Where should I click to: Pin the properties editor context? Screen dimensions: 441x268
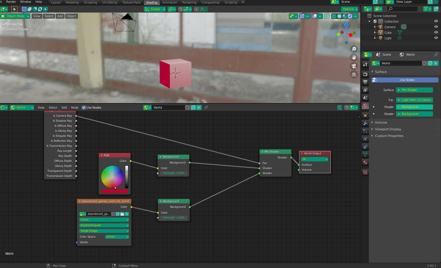[436, 55]
